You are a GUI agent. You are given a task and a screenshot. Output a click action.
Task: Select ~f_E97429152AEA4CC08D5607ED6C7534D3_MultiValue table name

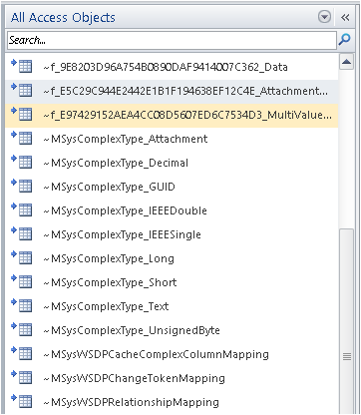click(187, 115)
